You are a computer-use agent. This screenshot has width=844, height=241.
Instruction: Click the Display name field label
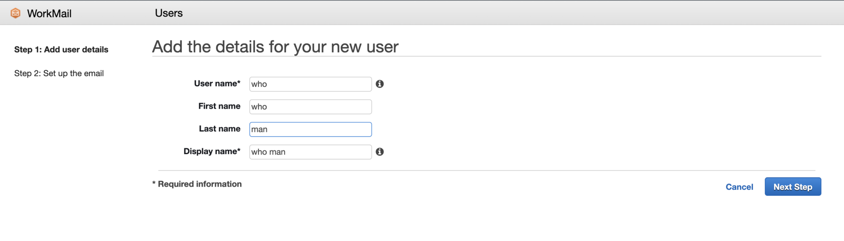tap(212, 151)
